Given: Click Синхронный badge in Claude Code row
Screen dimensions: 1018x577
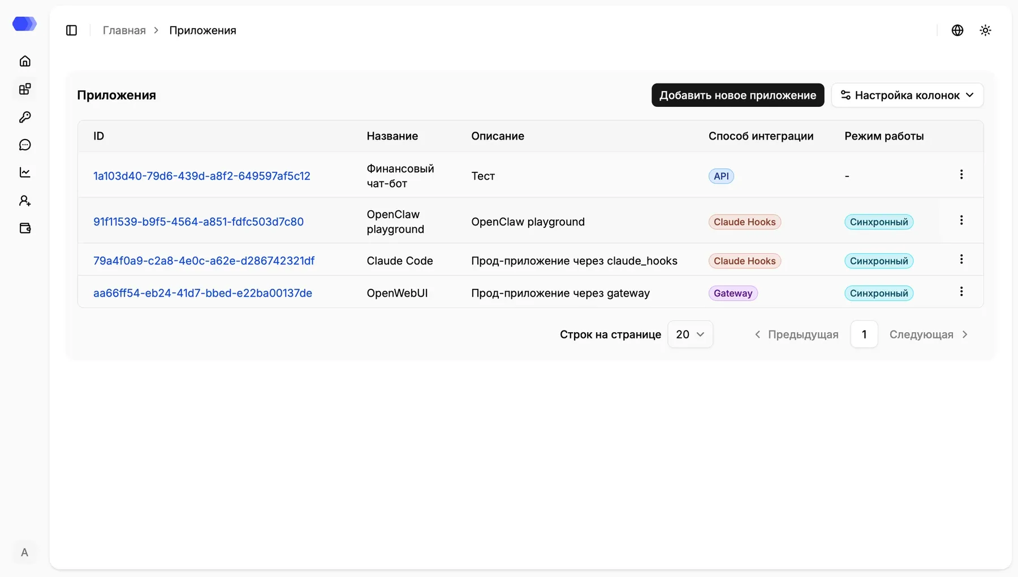Looking at the screenshot, I should 879,261.
